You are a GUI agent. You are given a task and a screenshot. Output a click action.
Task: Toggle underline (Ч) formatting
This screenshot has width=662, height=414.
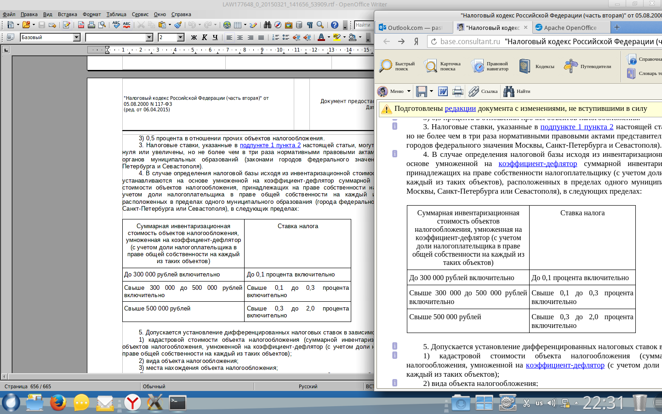(x=215, y=37)
